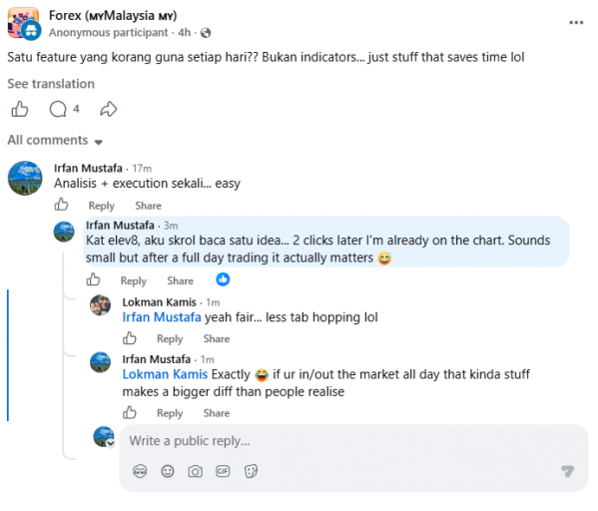Insert an avatar sticker in reply
This screenshot has height=511, width=598.
point(140,471)
